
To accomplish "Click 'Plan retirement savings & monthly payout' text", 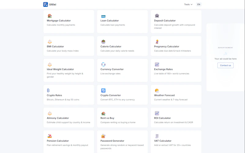I will pos(67,145).
